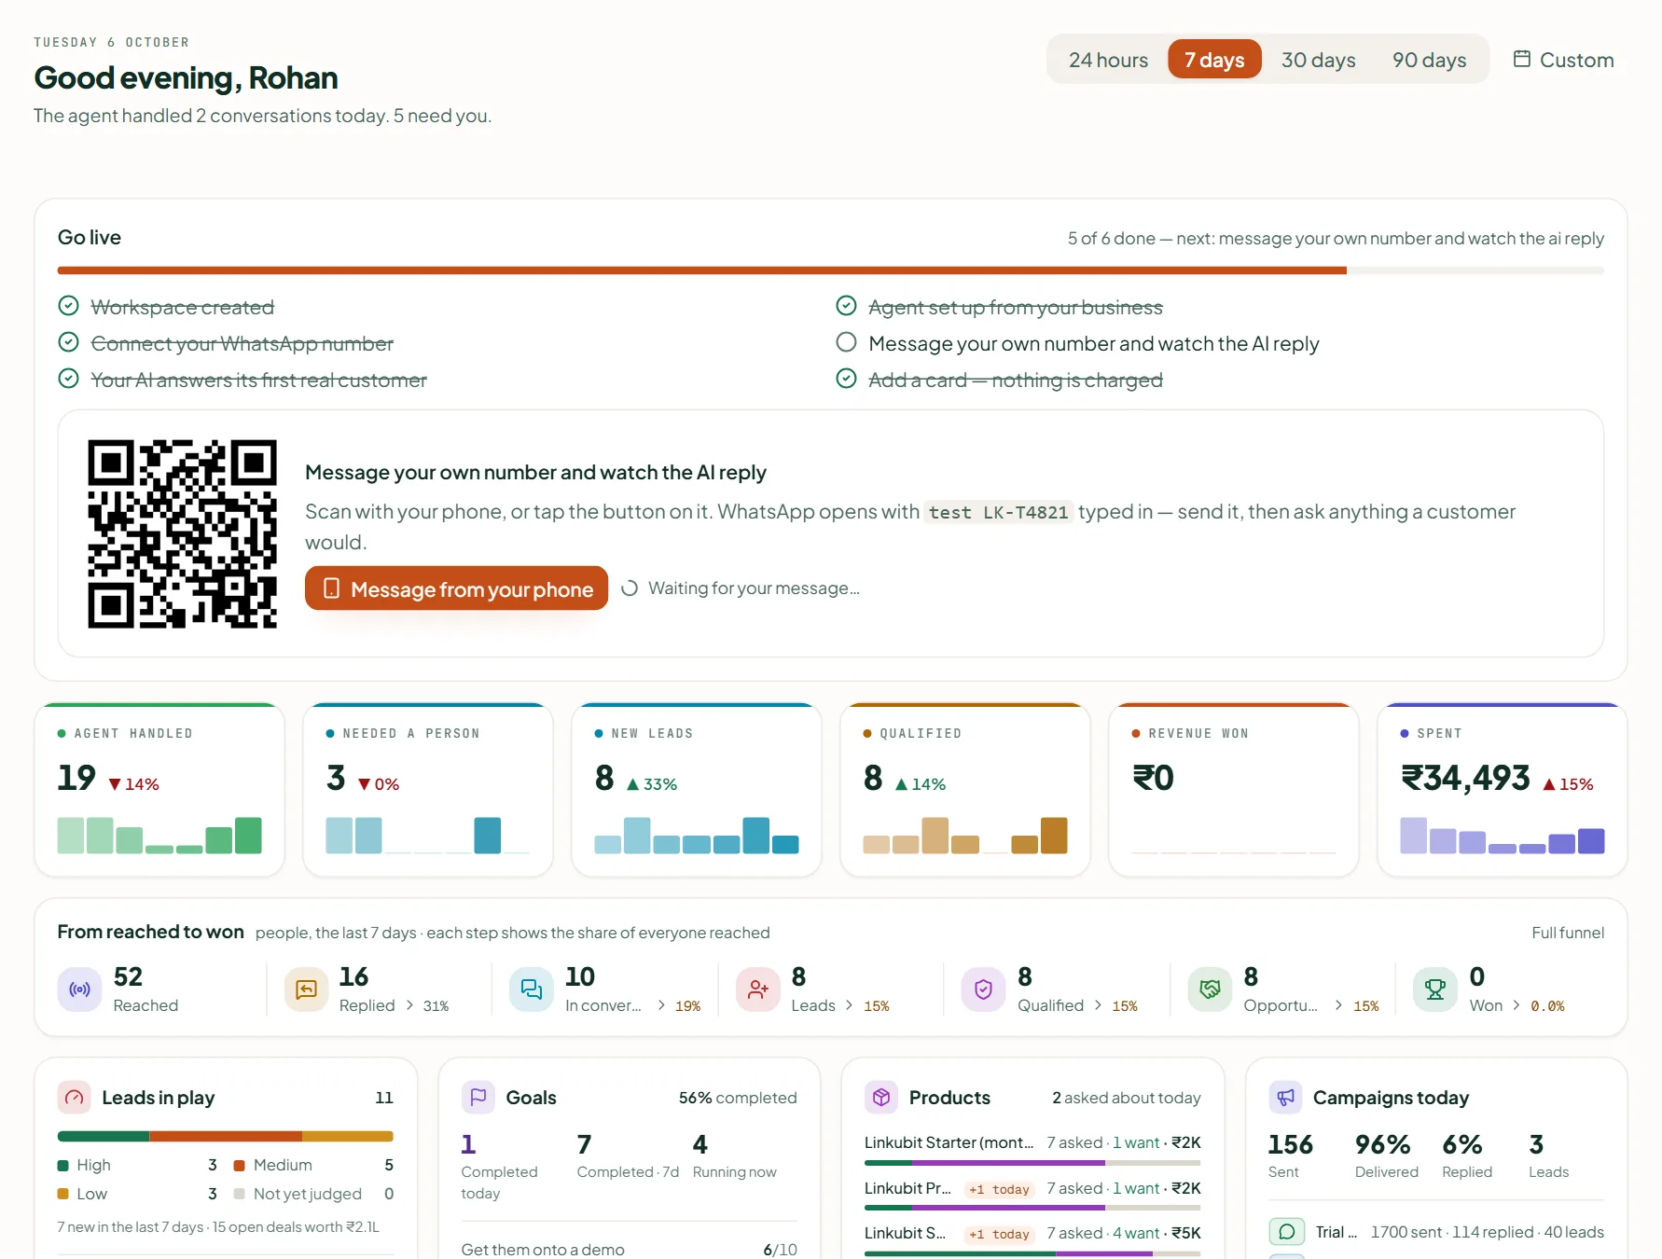Image resolution: width=1662 pixels, height=1259 pixels.
Task: Expand the Replied 31% step chevron
Action: point(409,1005)
